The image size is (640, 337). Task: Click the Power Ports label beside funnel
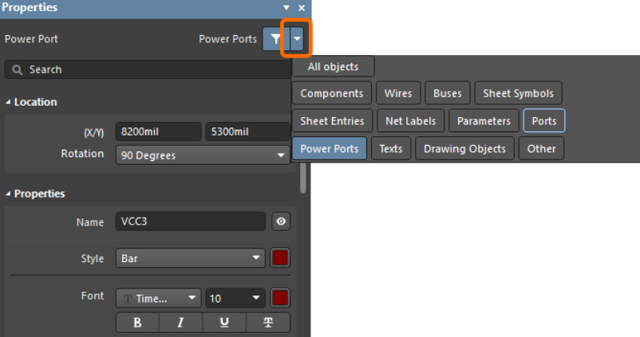[x=227, y=39]
